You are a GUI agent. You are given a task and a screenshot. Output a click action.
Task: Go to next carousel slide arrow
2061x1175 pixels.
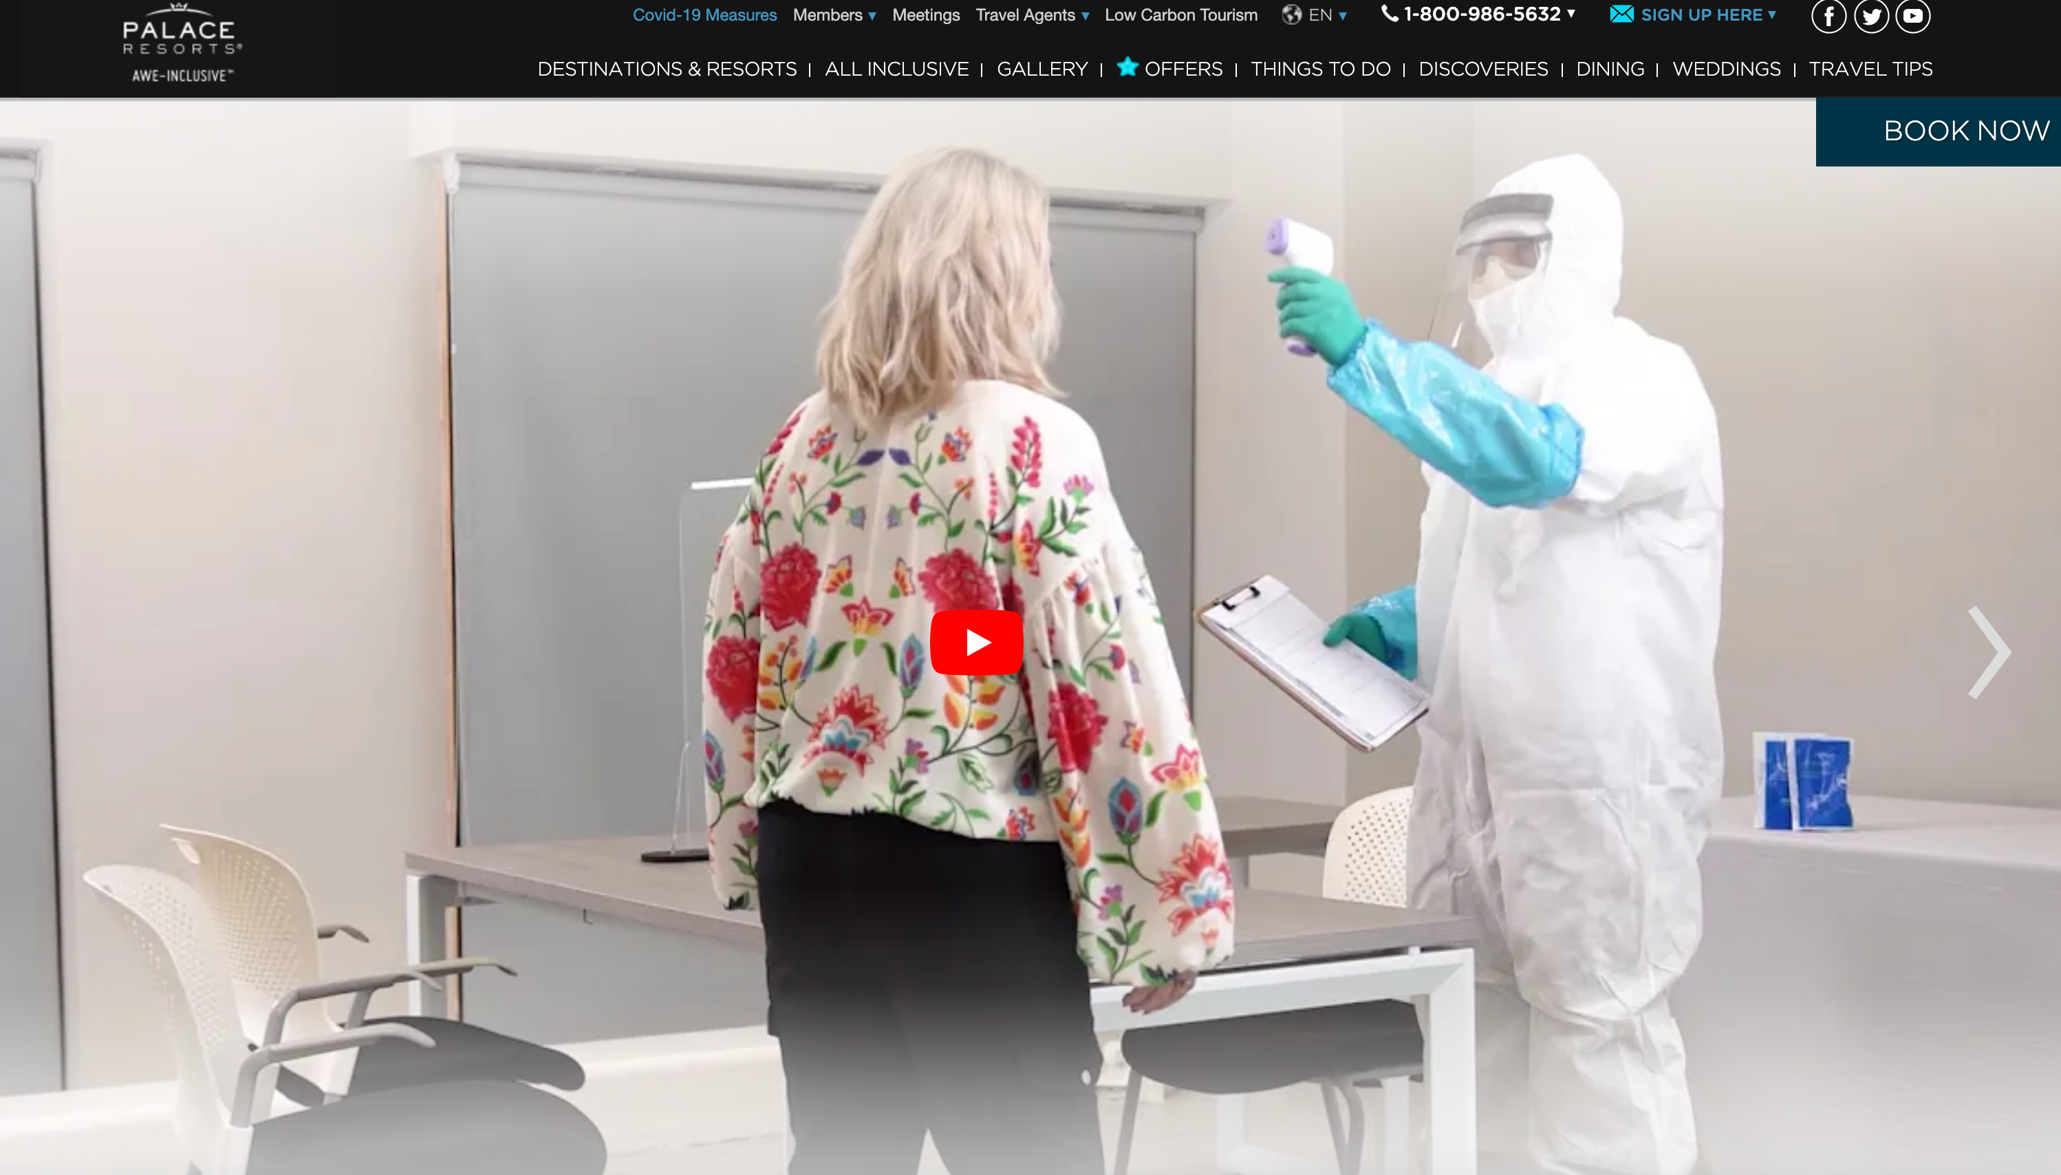1989,652
